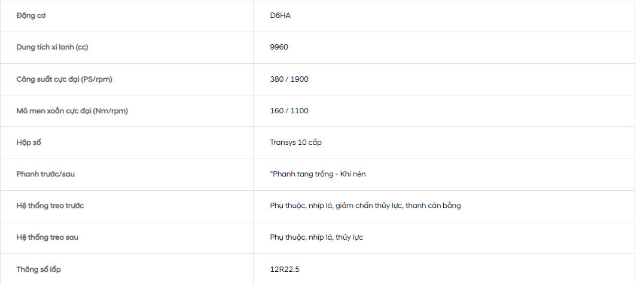Click 'Công suất cực đại (PS/rpm)' label
The height and width of the screenshot is (285, 637).
click(64, 79)
